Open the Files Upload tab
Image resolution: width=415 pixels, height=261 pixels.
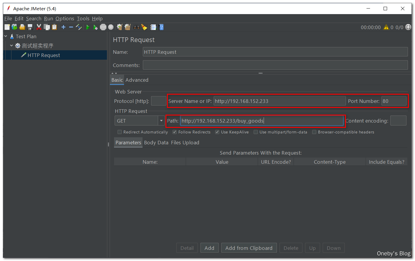(x=185, y=143)
